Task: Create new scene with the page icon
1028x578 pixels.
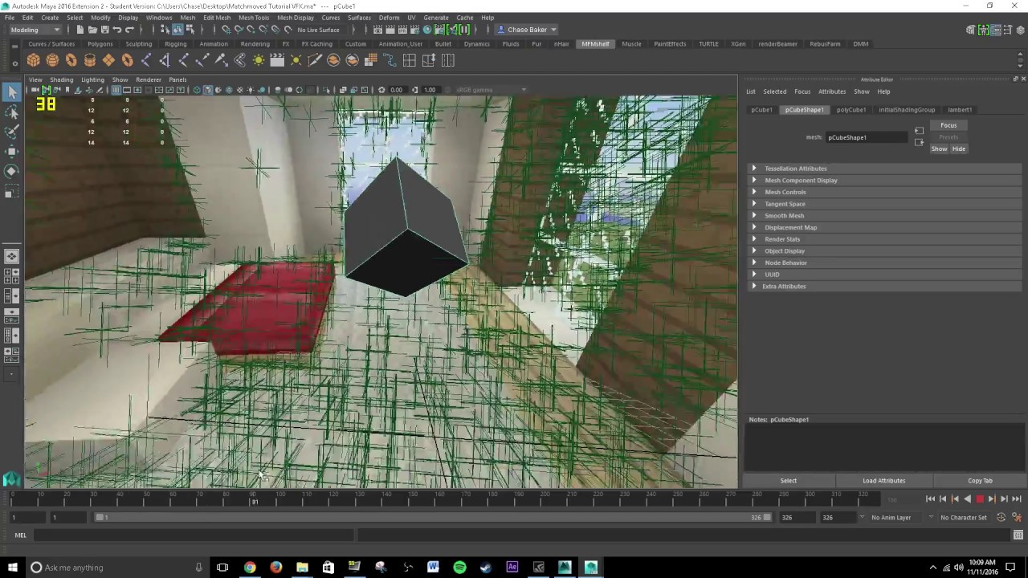Action: pos(80,30)
